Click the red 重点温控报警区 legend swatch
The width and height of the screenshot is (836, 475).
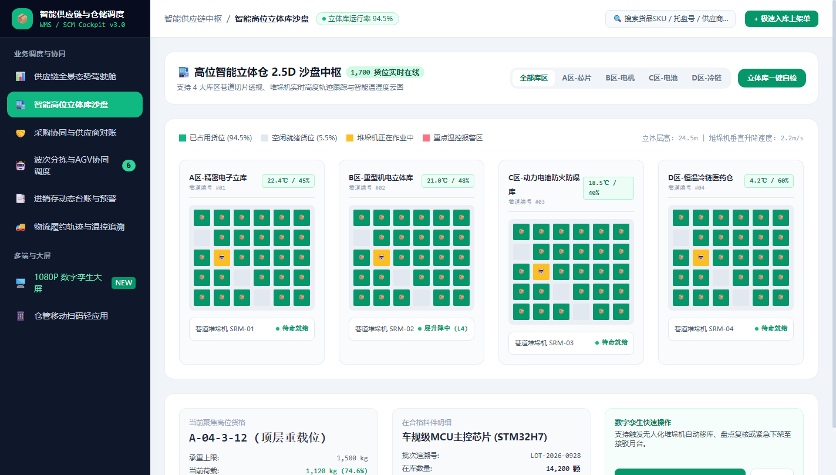[x=426, y=138]
